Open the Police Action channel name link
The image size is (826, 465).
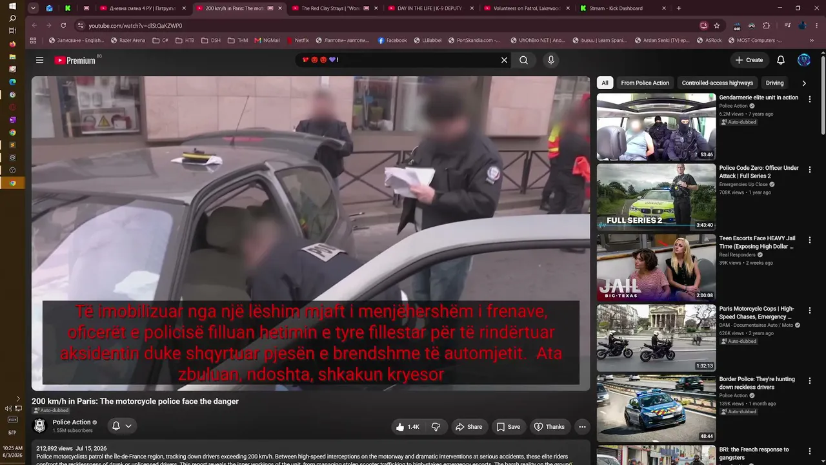pos(72,422)
